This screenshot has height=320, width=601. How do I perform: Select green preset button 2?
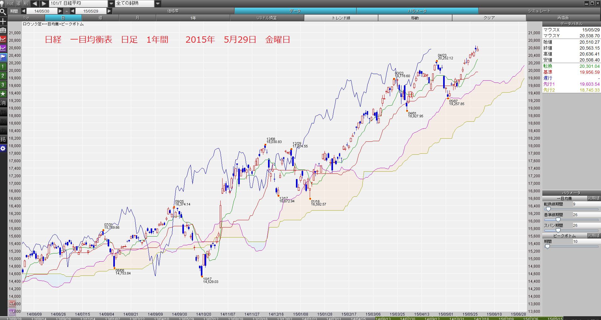pos(3,76)
